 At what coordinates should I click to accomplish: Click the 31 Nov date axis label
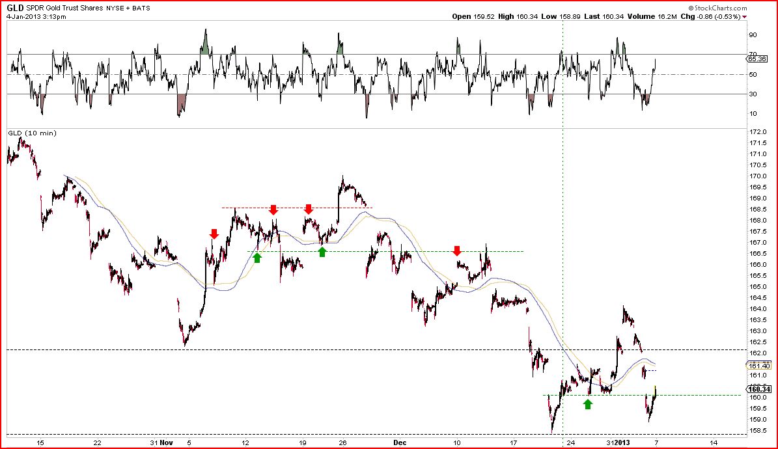pos(161,442)
